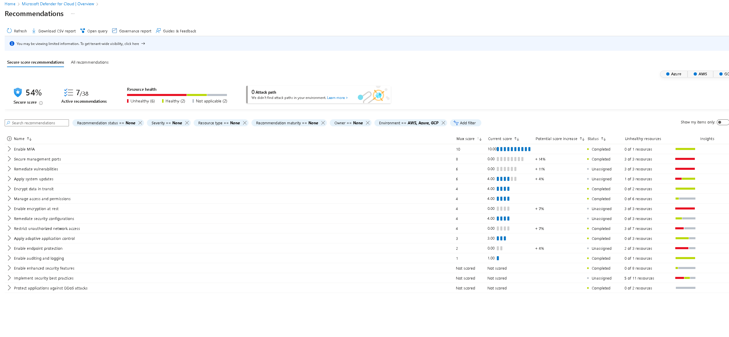Click the Search recommendations input field
Viewport: 729px width, 337px height.
point(37,123)
